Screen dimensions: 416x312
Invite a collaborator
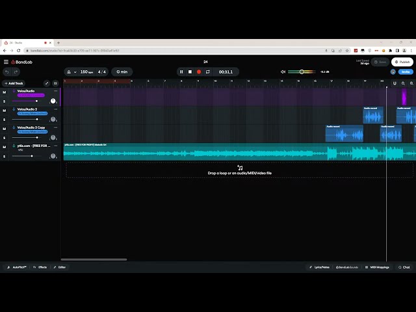(406, 72)
